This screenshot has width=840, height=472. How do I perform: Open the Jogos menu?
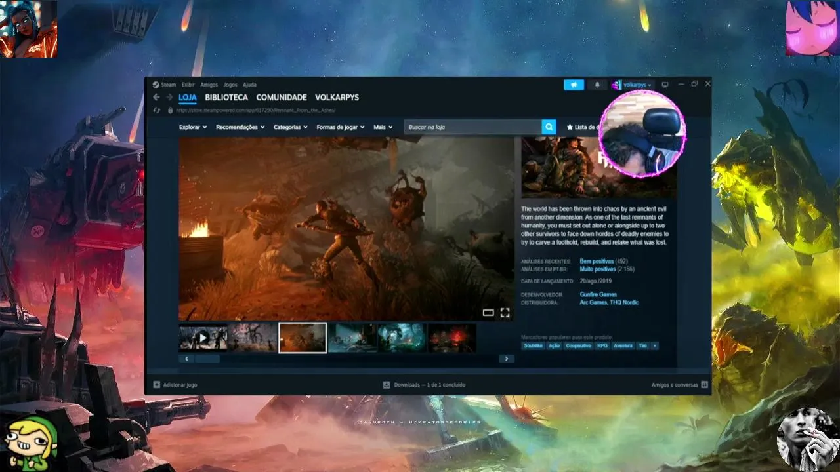click(x=230, y=85)
